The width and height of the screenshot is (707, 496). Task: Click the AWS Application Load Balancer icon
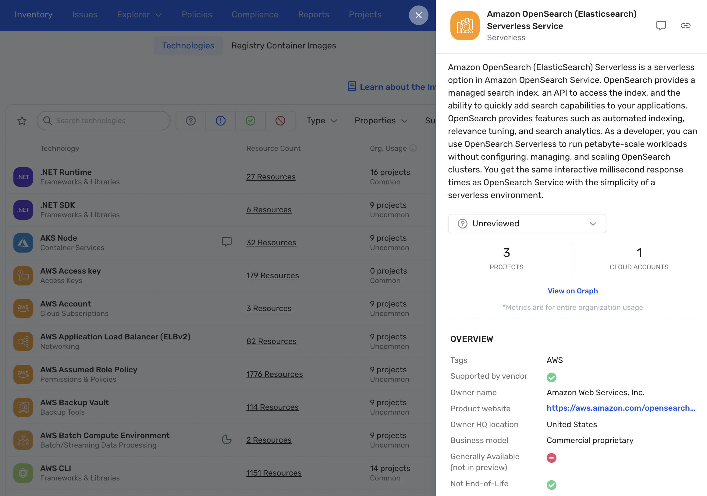tap(23, 342)
